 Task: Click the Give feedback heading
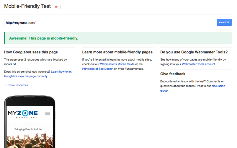click(173, 74)
